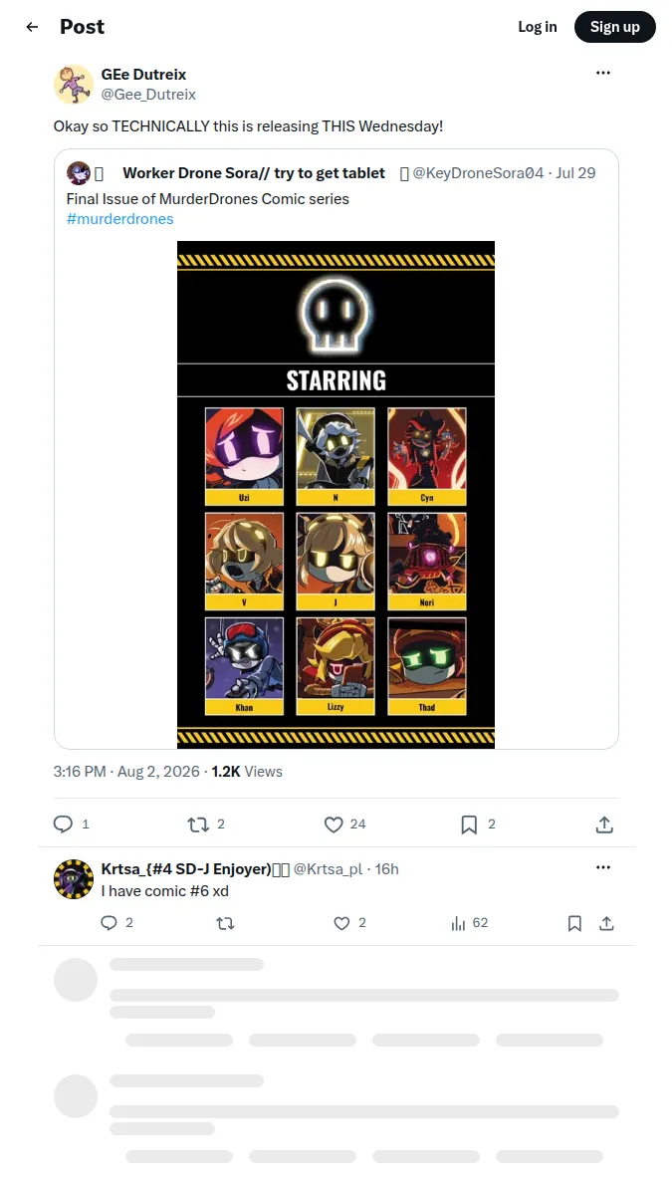
Task: Like the main post with 24 likes
Action: (x=334, y=825)
